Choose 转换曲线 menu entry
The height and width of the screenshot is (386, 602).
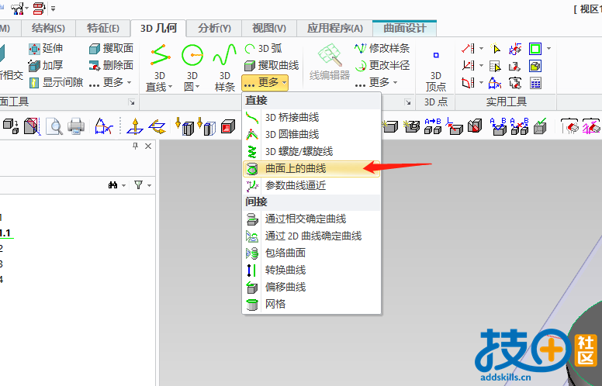pos(311,271)
